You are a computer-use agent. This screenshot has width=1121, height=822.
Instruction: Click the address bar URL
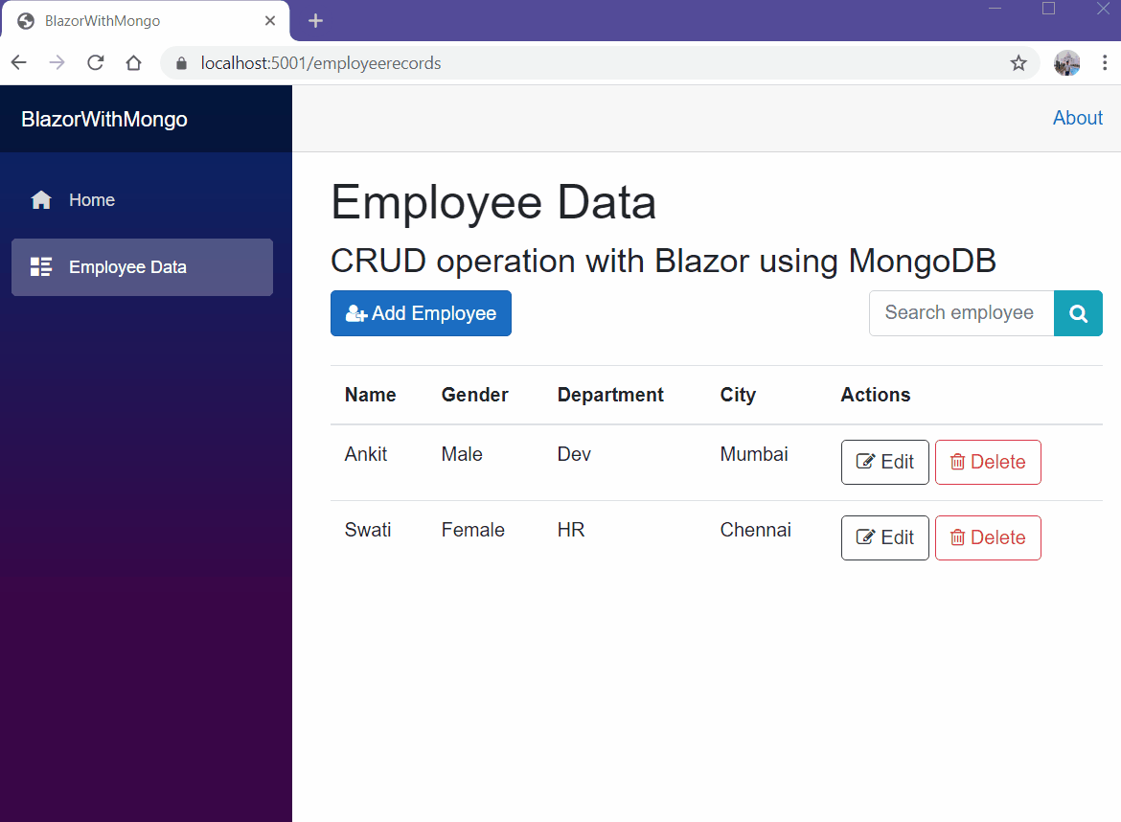tap(320, 63)
